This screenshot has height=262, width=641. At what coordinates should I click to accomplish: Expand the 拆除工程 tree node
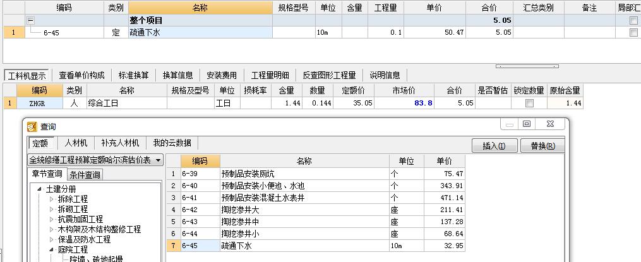coord(52,199)
